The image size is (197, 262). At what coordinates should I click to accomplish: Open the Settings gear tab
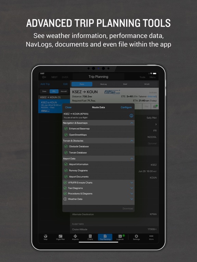click(x=136, y=237)
